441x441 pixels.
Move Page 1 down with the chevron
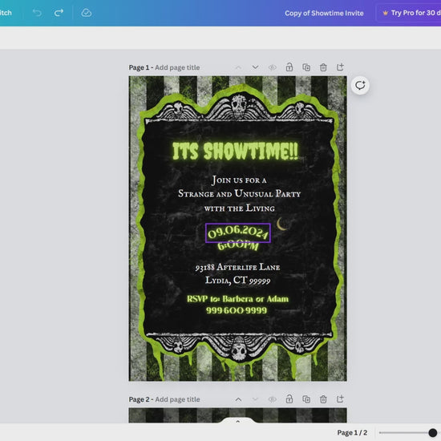(x=255, y=67)
